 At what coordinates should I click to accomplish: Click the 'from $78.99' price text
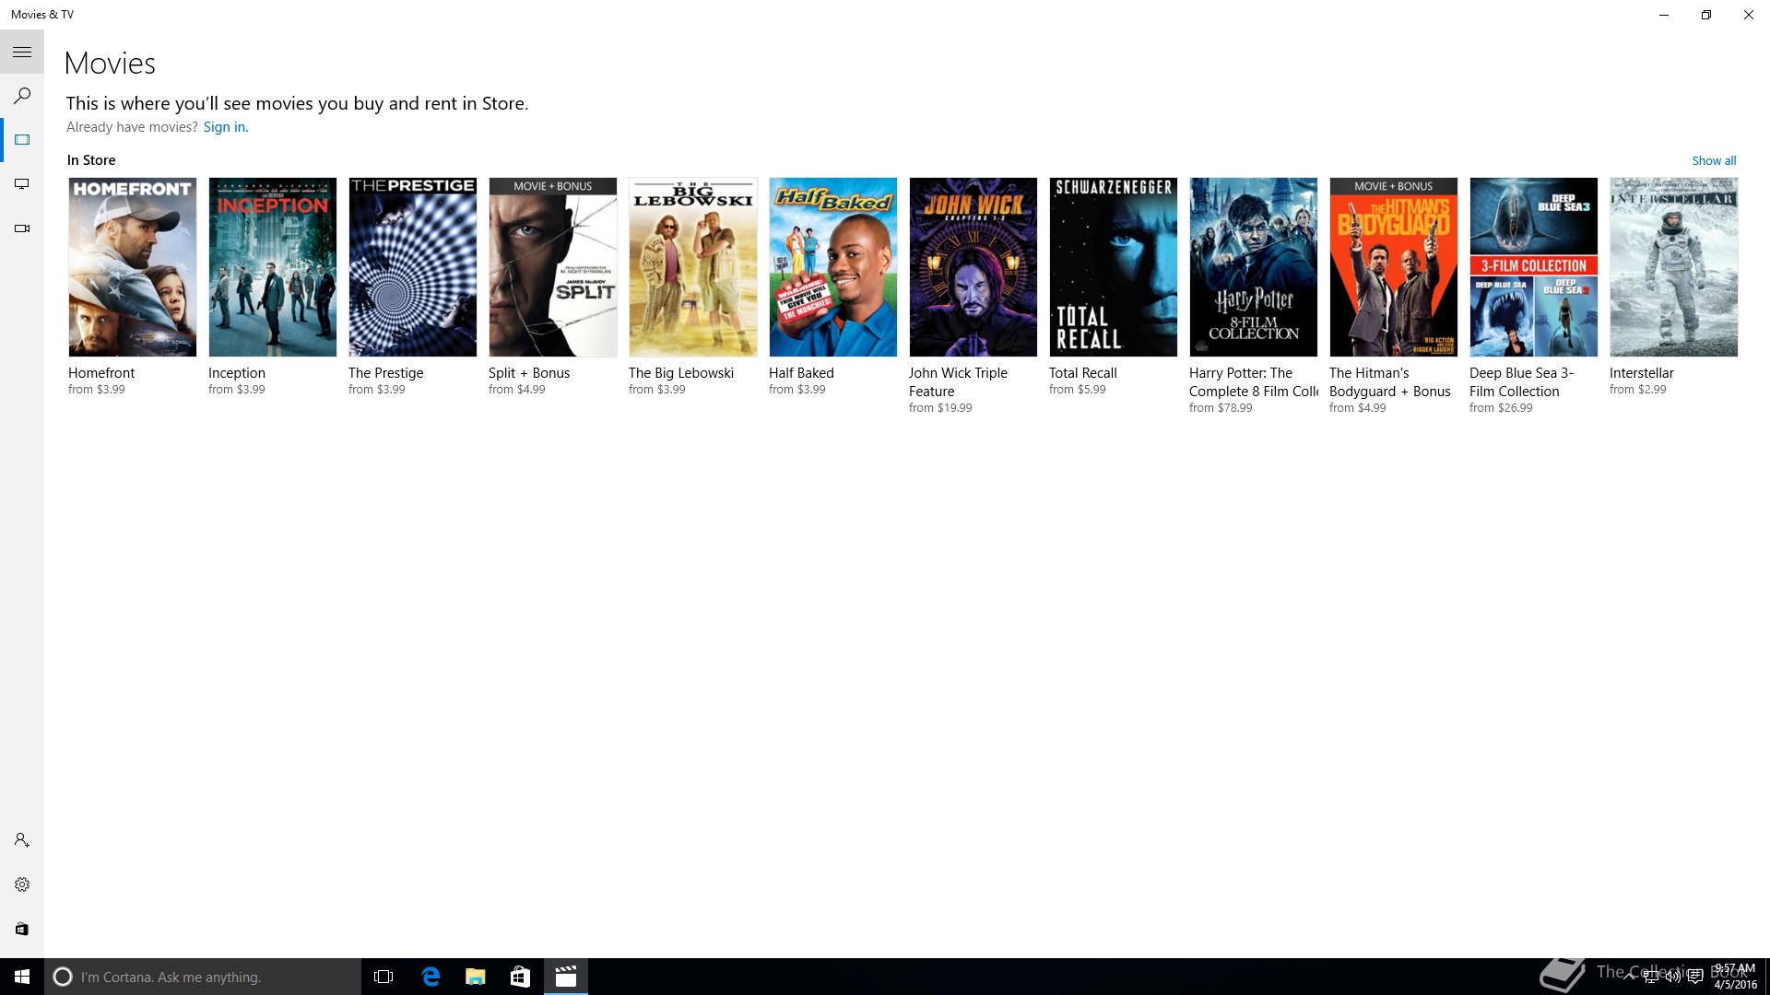click(x=1221, y=408)
